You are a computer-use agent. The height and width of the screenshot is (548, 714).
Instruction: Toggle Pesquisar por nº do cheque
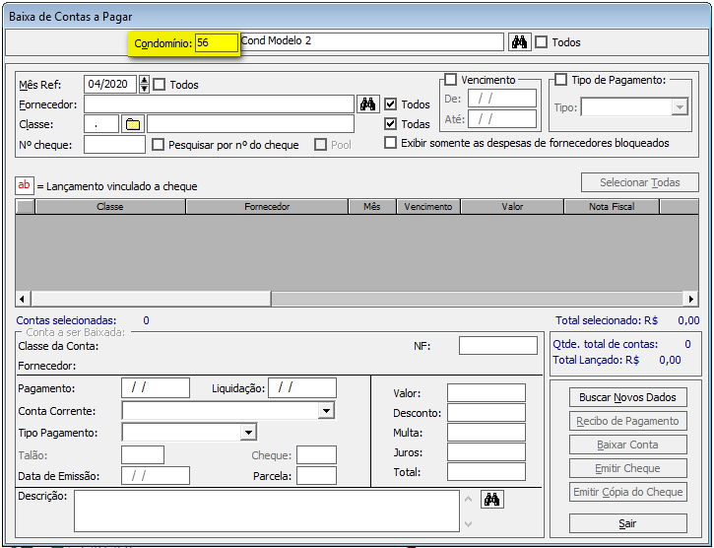(x=159, y=145)
